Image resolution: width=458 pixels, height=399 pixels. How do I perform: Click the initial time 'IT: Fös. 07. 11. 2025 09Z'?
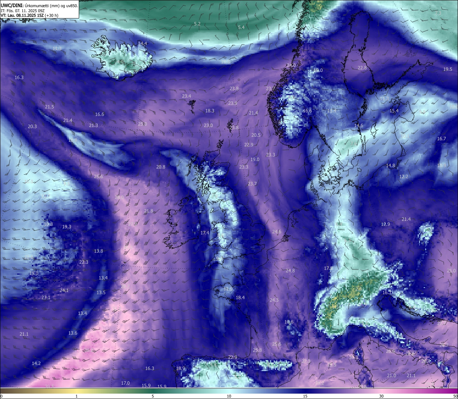(x=23, y=11)
